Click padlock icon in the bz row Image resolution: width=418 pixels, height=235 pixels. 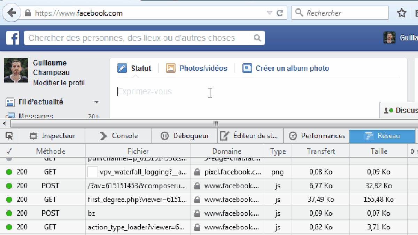point(197,213)
